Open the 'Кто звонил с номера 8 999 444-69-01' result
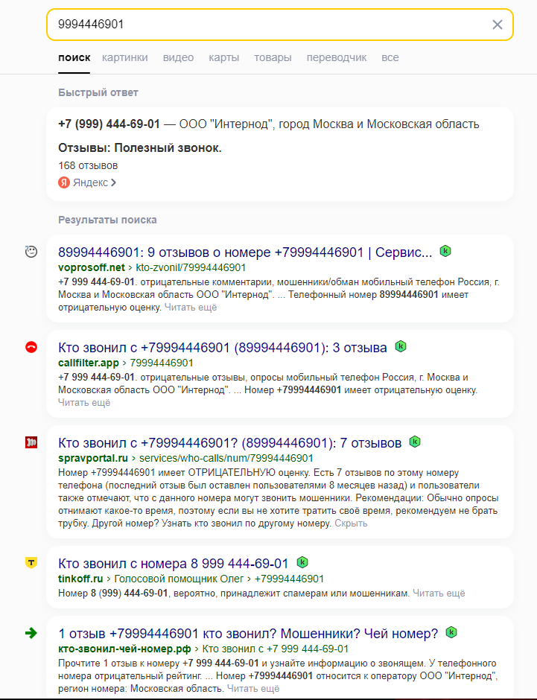The width and height of the screenshot is (537, 700). 173,563
